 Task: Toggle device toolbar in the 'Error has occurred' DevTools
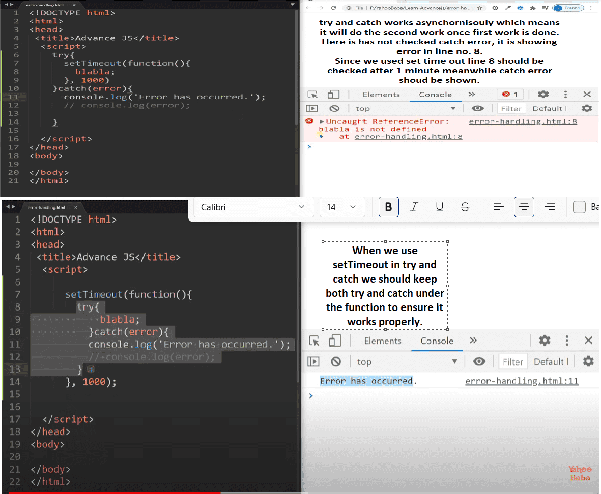pos(335,341)
